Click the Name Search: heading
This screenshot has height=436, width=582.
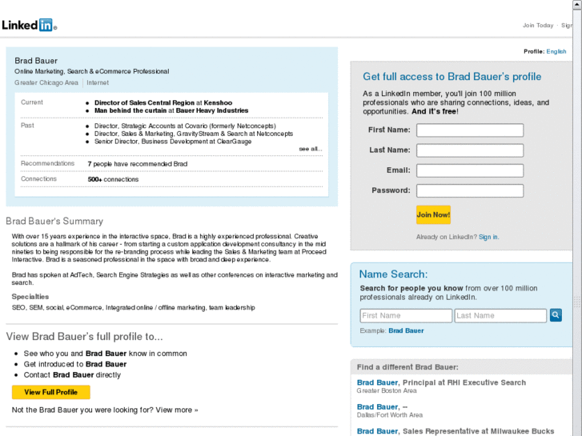393,274
